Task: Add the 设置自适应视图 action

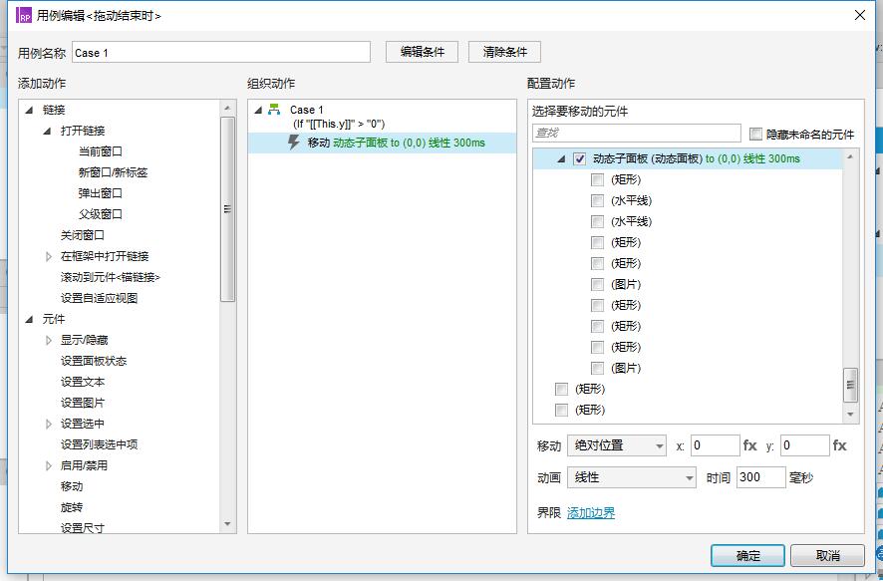Action: 99,298
